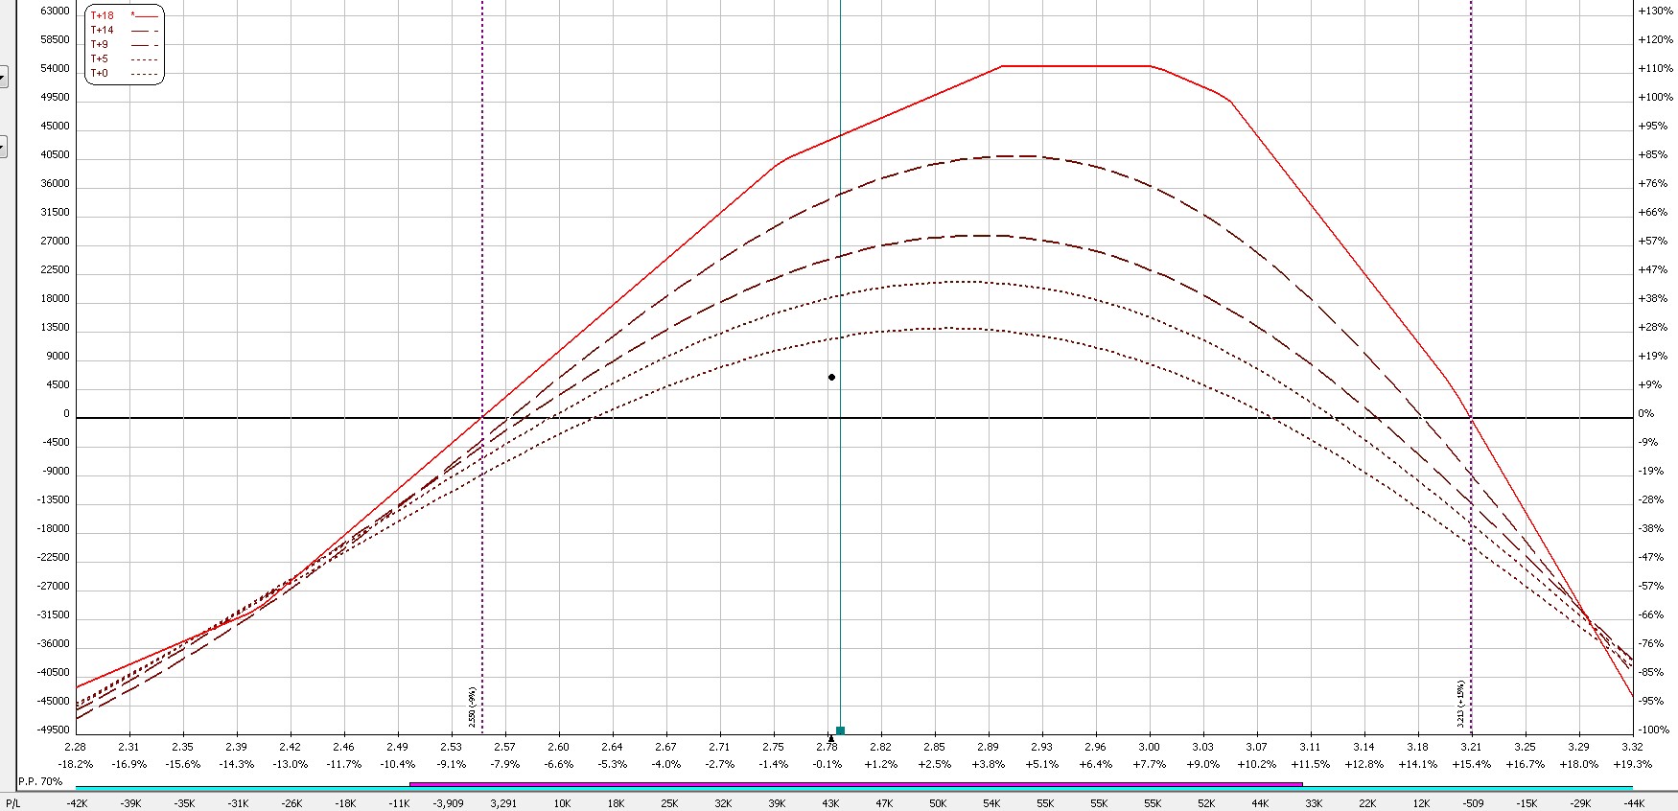1678x811 pixels.
Task: Select the T+18 legend entry
Action: [124, 16]
